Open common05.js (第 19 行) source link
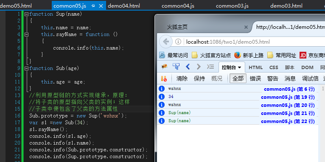325x162 pixels. (288, 98)
